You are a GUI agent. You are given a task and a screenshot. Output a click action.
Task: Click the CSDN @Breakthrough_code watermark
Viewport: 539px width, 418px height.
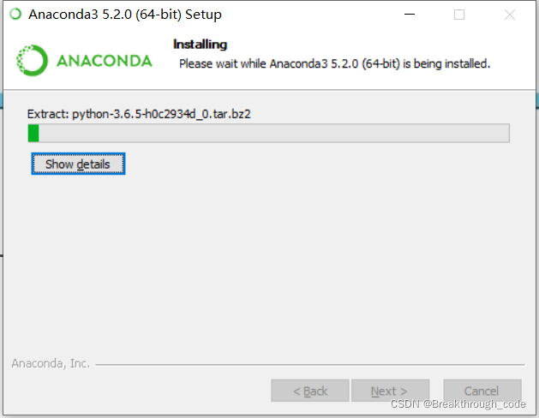458,404
